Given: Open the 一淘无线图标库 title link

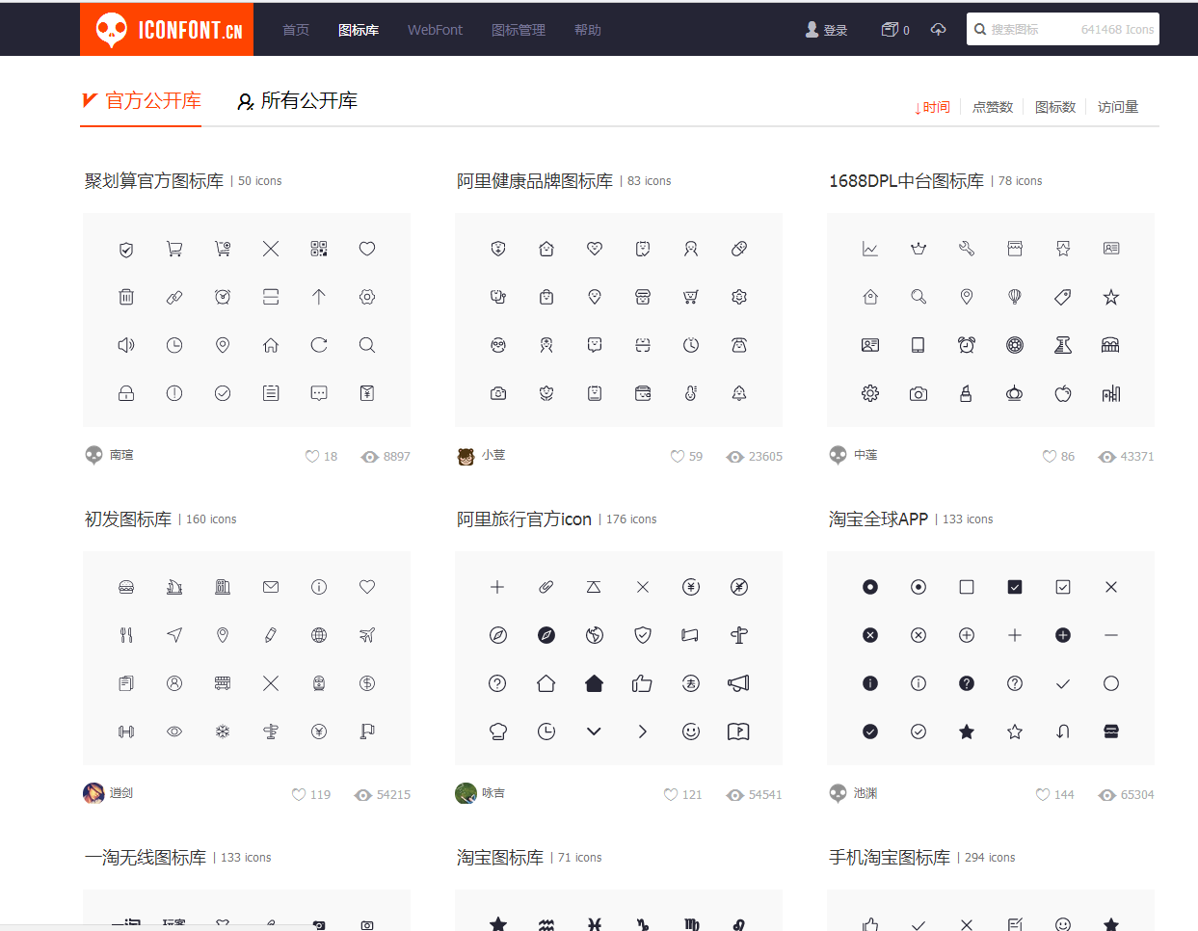Looking at the screenshot, I should pyautogui.click(x=146, y=858).
